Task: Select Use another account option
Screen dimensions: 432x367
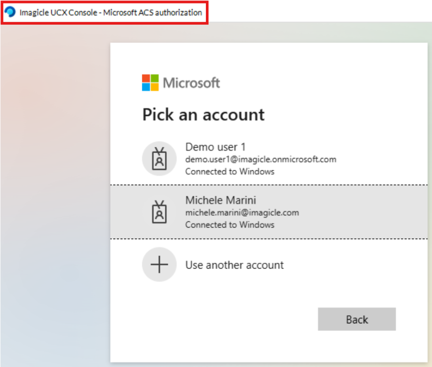Action: [234, 265]
